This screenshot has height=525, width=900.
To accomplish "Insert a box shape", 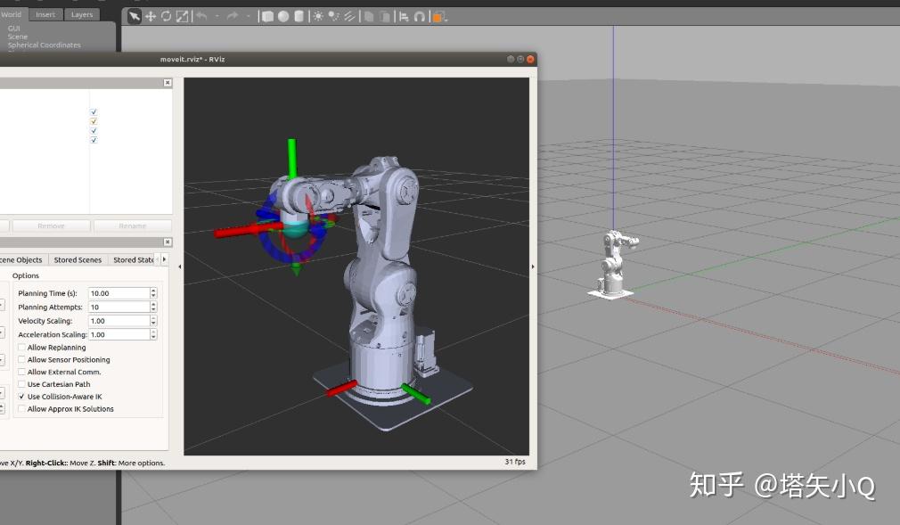I will 267,16.
